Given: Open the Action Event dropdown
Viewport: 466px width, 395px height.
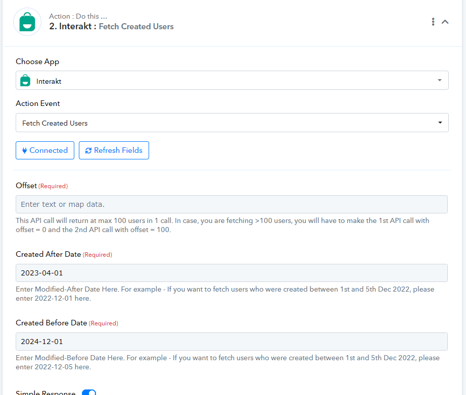Looking at the screenshot, I should click(232, 123).
